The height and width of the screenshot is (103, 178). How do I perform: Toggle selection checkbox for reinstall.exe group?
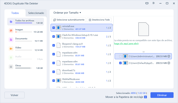click(x=54, y=28)
